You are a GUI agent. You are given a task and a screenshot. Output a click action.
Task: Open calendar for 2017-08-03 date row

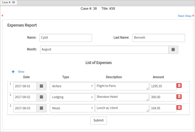(41, 108)
